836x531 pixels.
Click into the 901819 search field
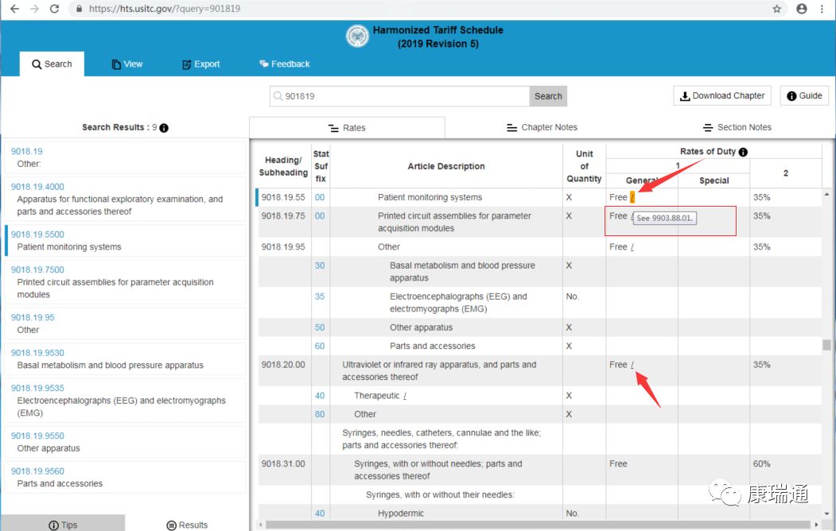click(x=399, y=96)
